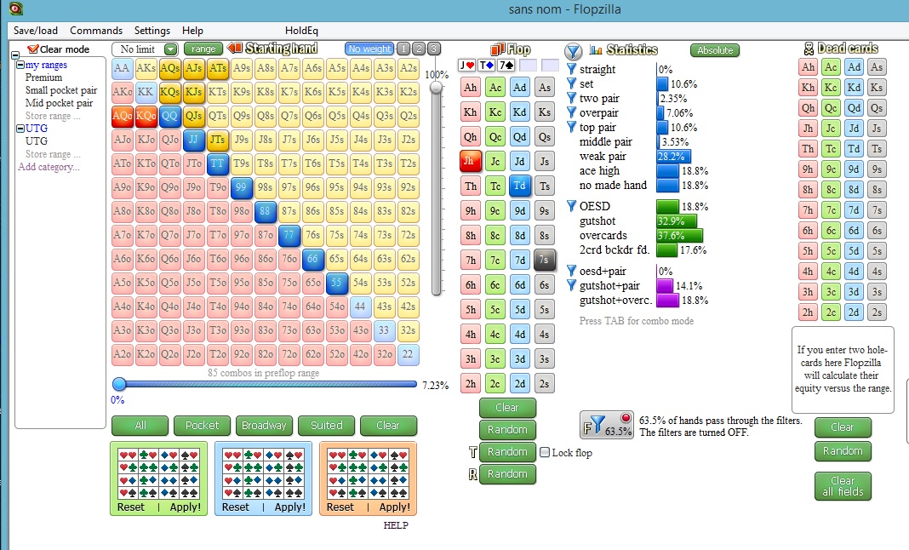909x550 pixels.
Task: Select the Mid pocket pair range
Action: point(59,103)
